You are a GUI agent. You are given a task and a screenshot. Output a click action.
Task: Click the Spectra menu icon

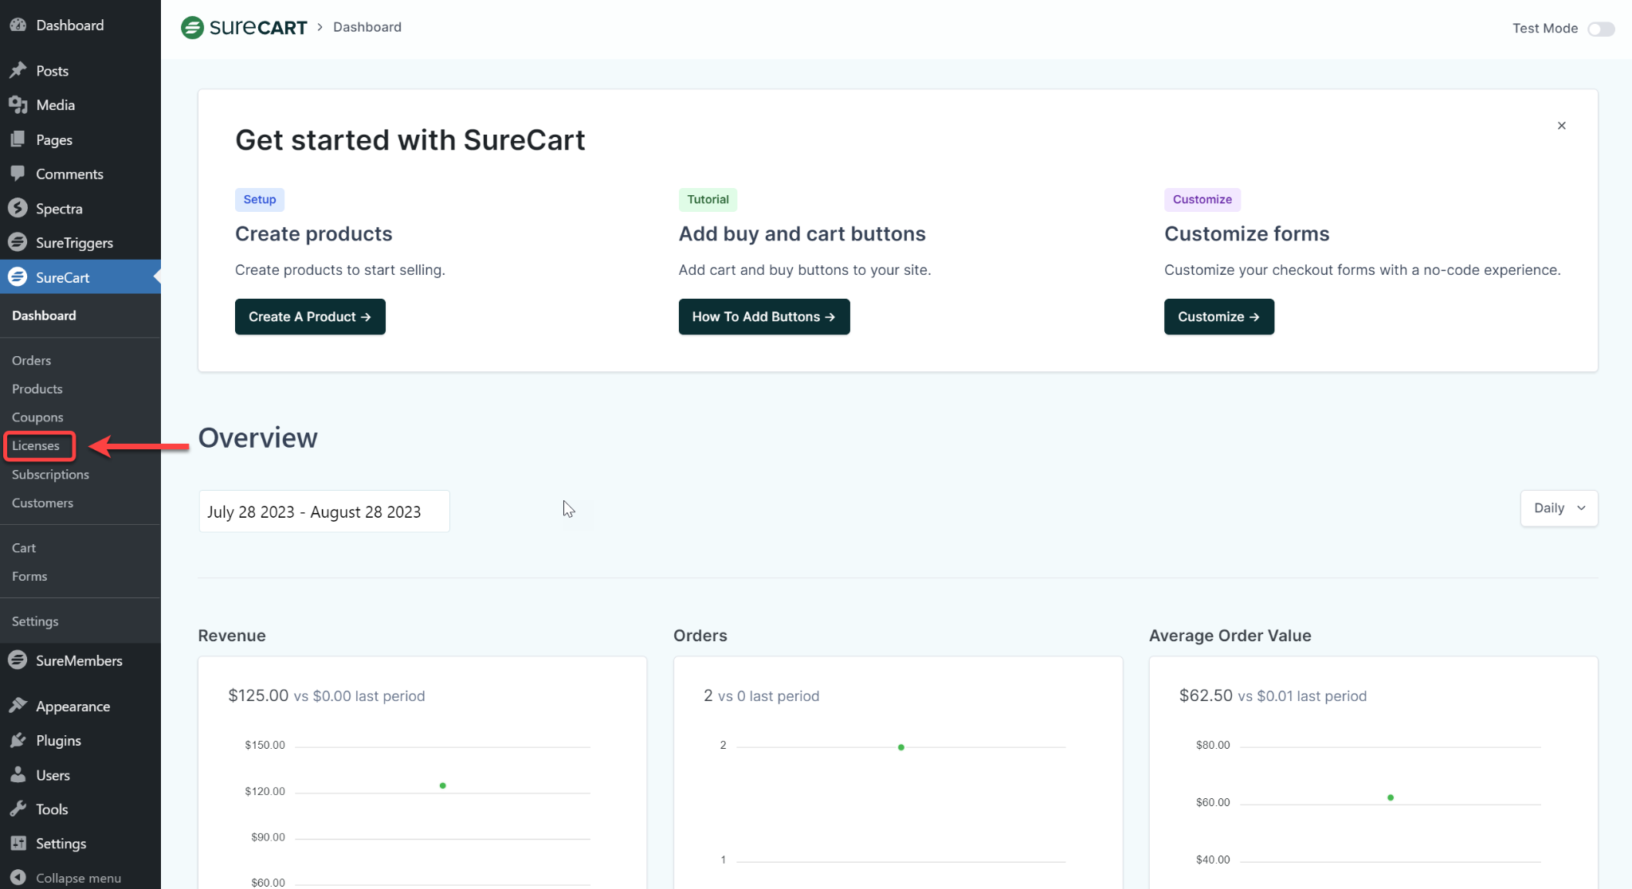click(18, 208)
